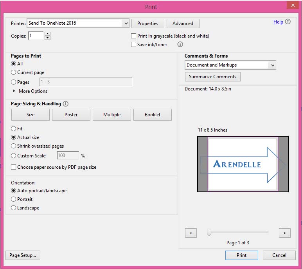Increase copies with up spinner arrow
This screenshot has height=269, width=302.
point(47,34)
